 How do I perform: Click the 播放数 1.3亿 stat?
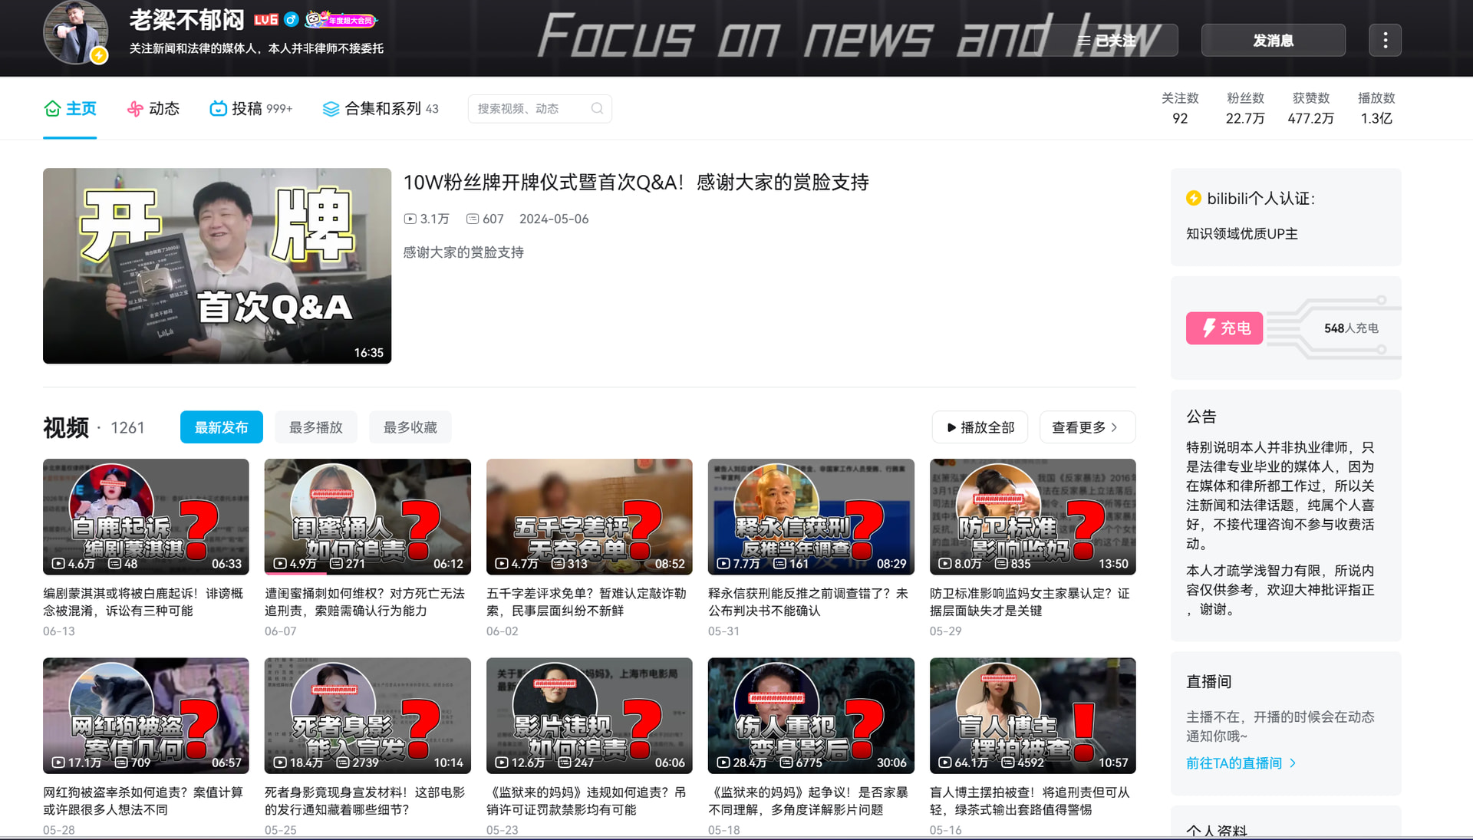click(x=1376, y=108)
